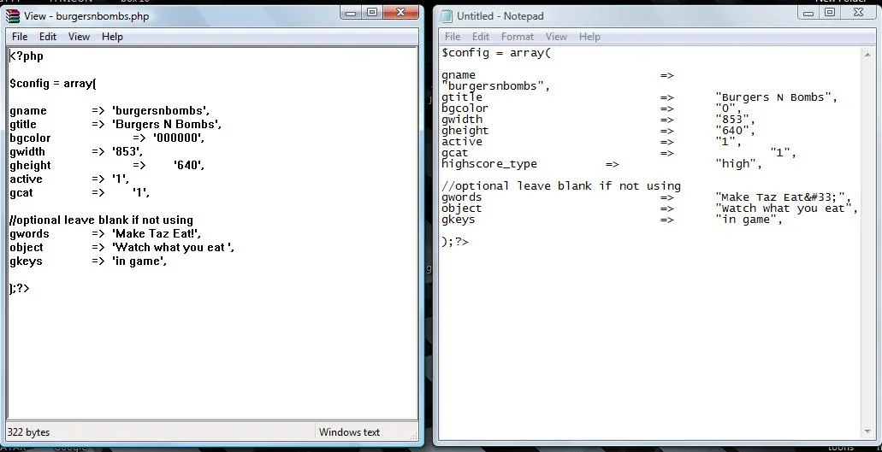This screenshot has width=882, height=452.
Task: Open Edit menu in Notepad window
Action: 481,37
